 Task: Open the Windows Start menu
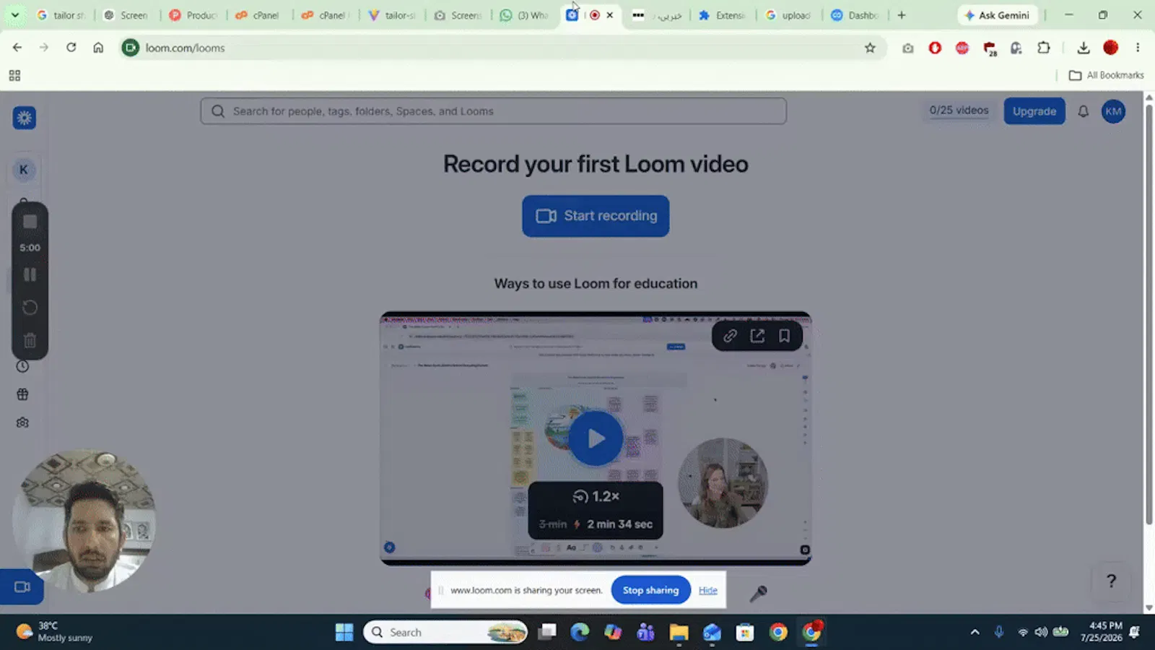click(344, 633)
